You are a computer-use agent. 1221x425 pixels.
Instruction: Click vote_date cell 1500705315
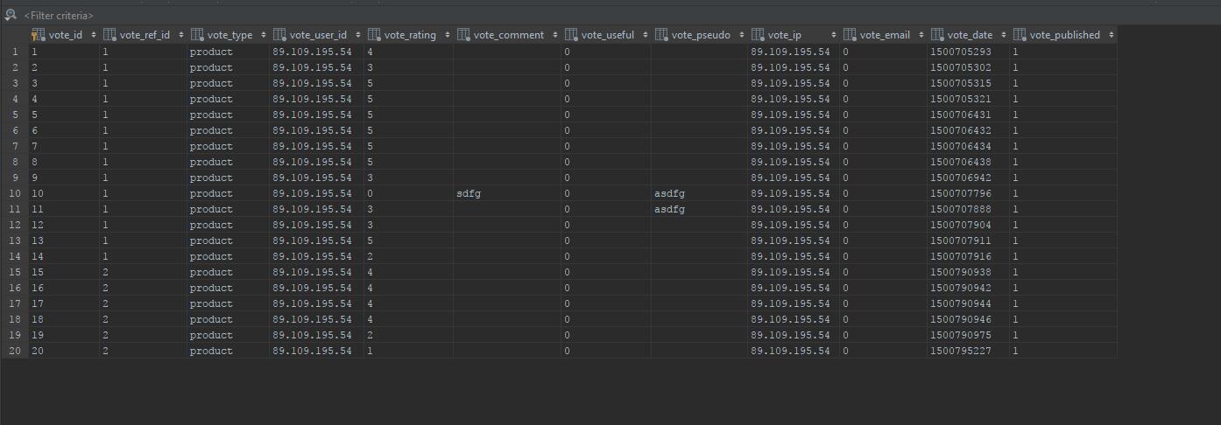pyautogui.click(x=968, y=83)
